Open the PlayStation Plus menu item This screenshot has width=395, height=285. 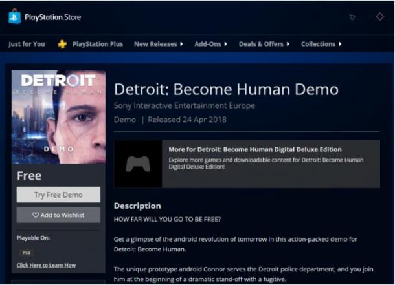[x=98, y=44]
